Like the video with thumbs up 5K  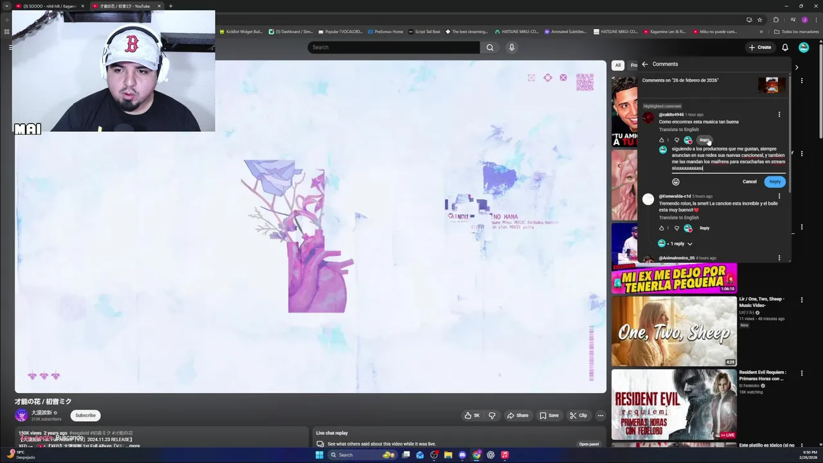(x=472, y=415)
